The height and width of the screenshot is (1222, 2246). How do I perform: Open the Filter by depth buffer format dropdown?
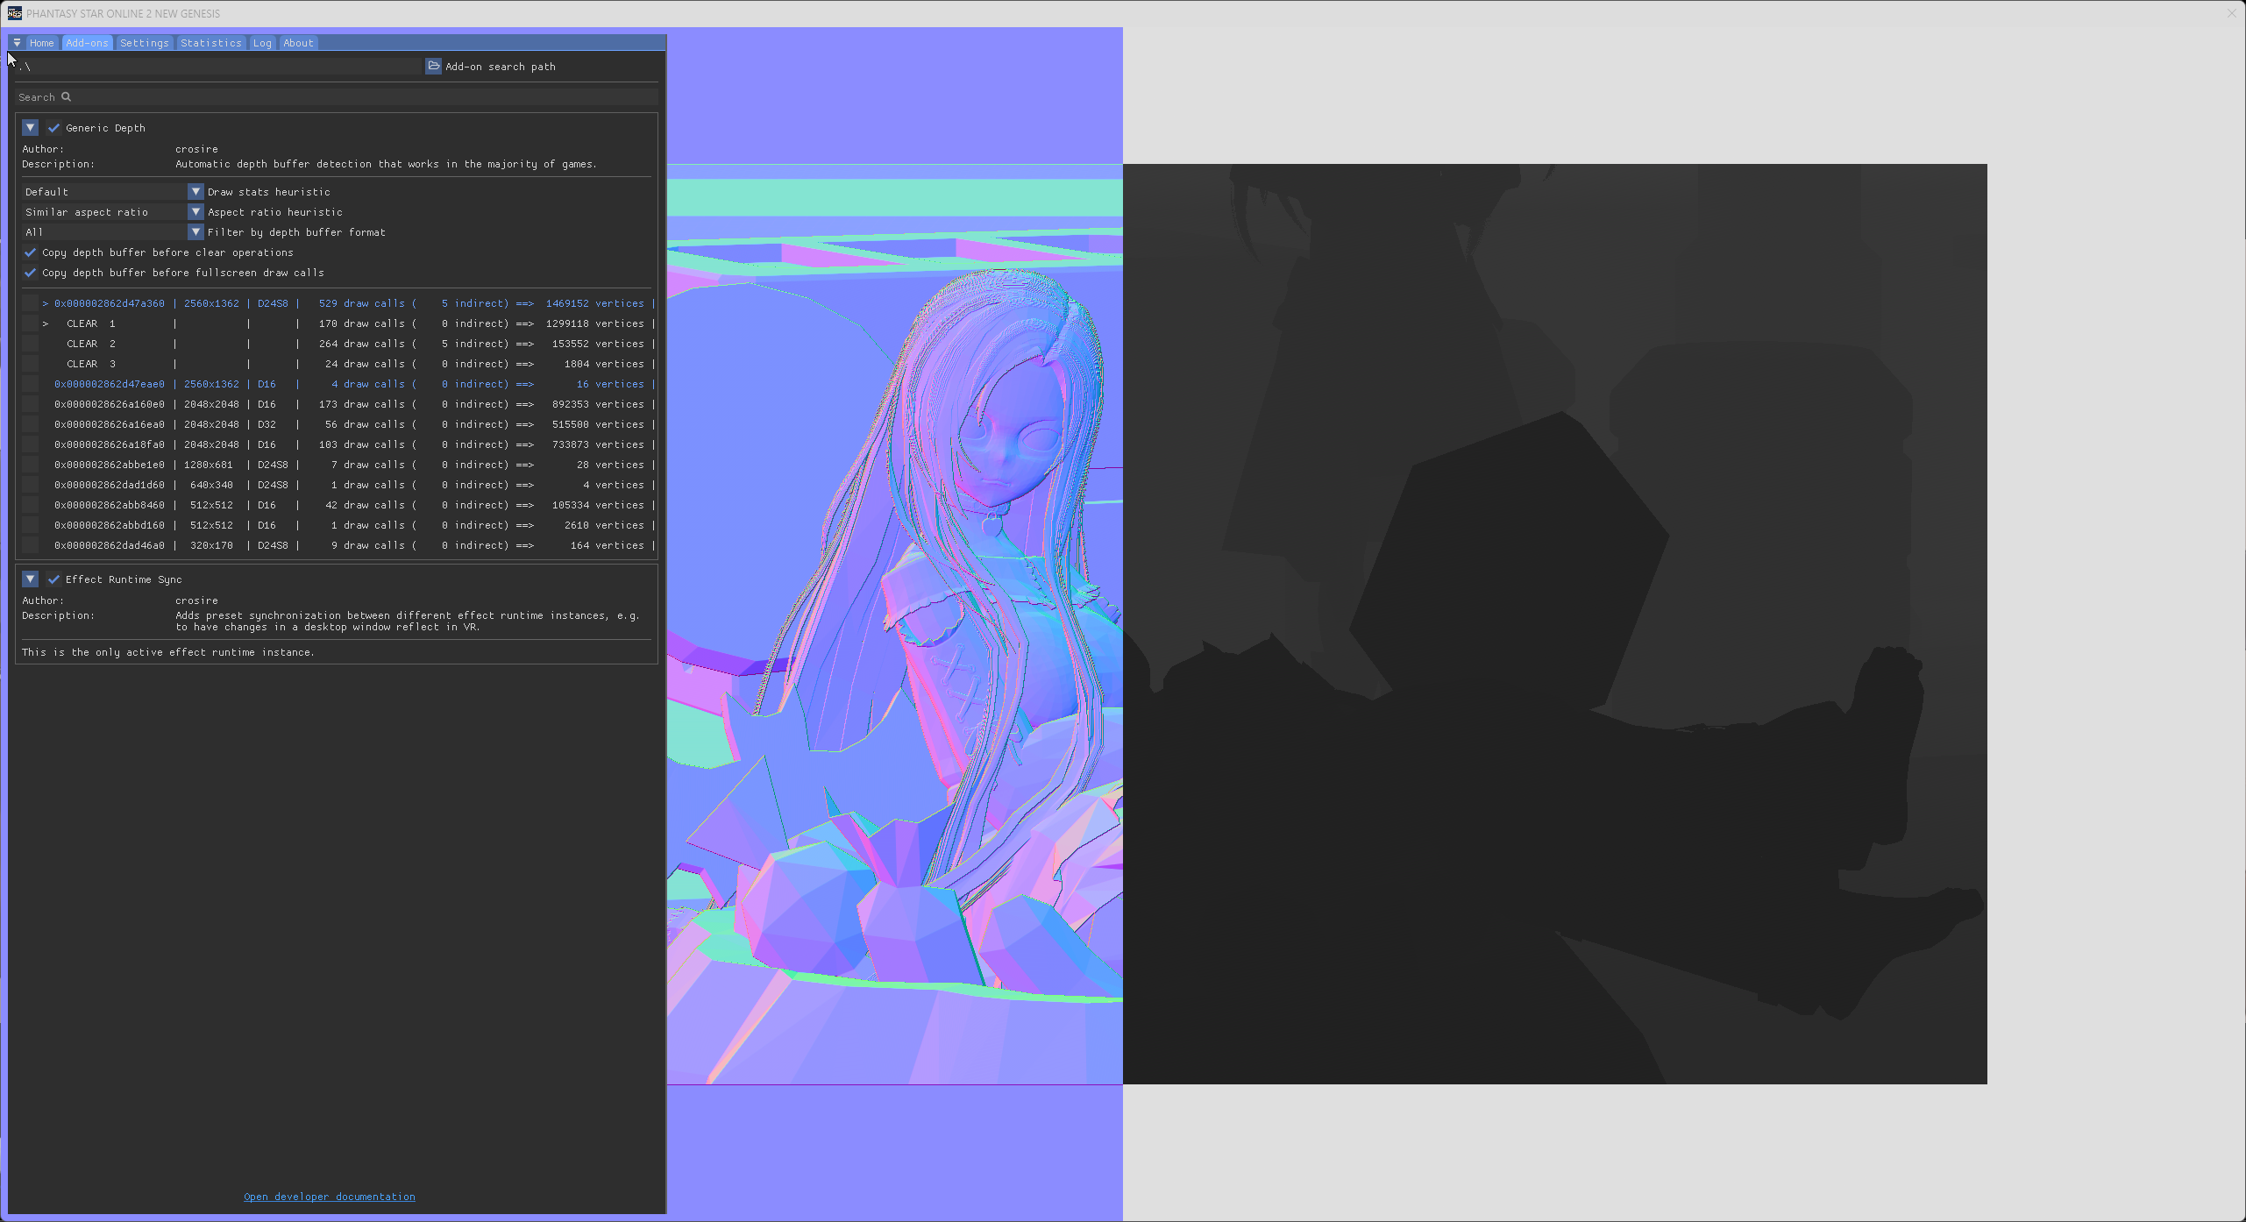click(195, 232)
